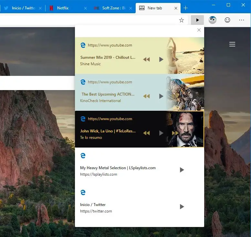Play My Heavy Metal Selection media
Viewport: 251px width, 237px height.
182,170
